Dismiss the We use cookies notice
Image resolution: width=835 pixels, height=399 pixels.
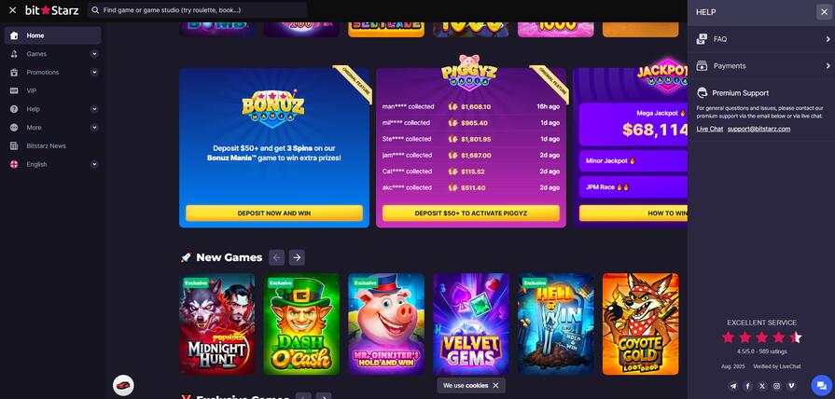point(495,385)
